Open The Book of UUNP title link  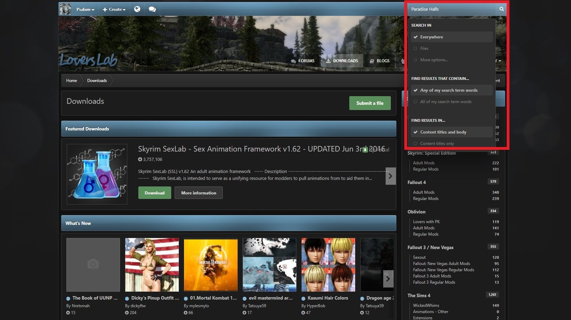click(x=95, y=298)
